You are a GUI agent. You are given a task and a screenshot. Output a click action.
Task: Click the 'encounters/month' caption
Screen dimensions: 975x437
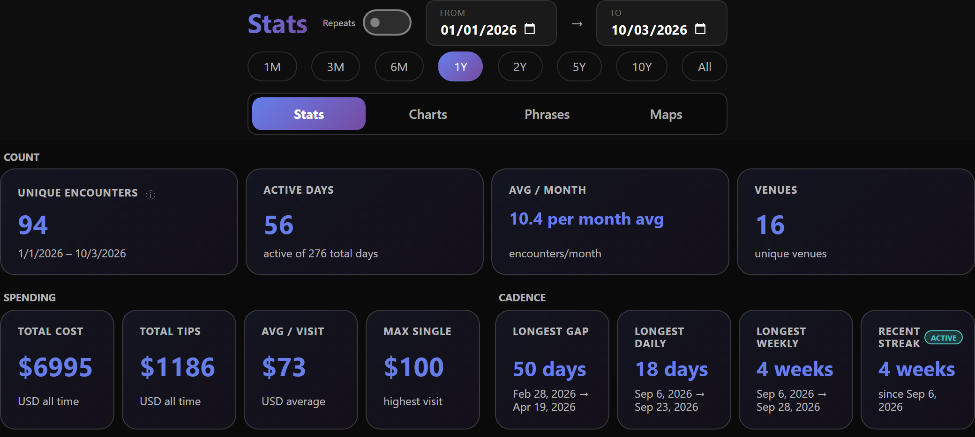[x=555, y=254]
